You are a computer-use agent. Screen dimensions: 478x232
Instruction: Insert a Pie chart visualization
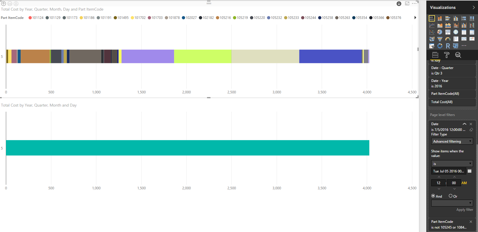pyautogui.click(x=440, y=32)
